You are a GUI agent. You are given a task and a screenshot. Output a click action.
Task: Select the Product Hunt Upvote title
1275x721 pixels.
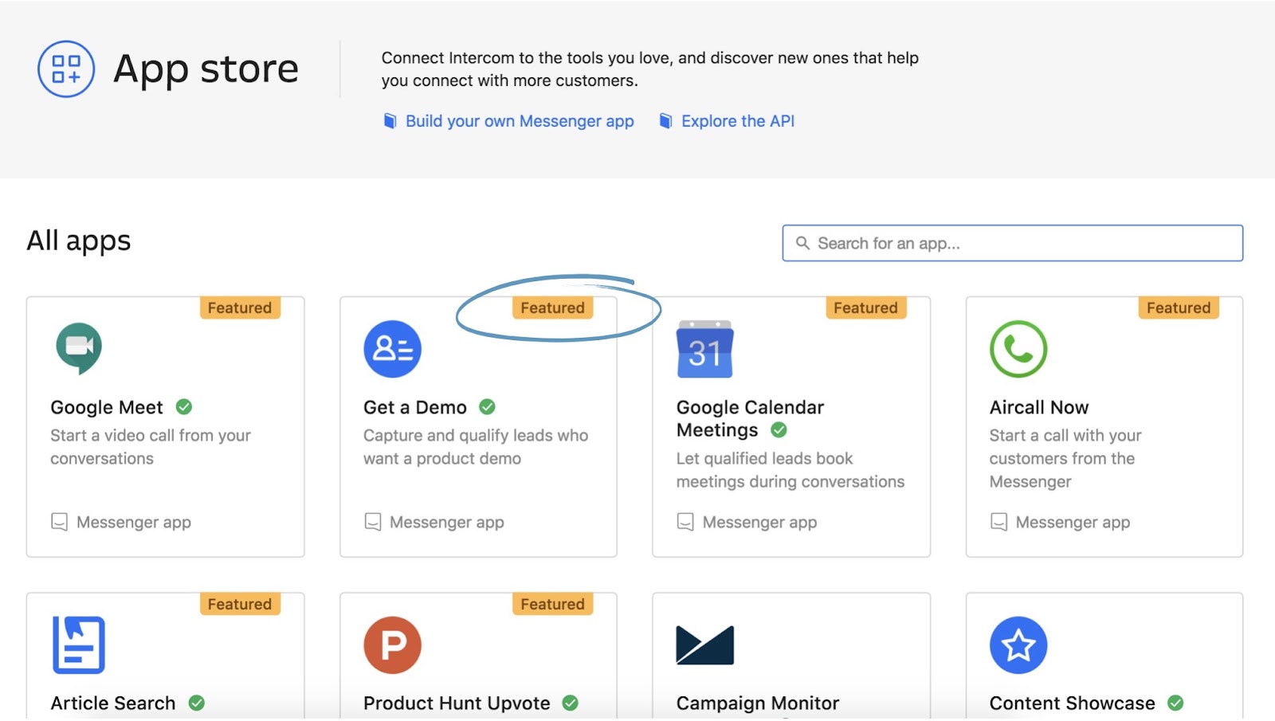click(x=457, y=703)
